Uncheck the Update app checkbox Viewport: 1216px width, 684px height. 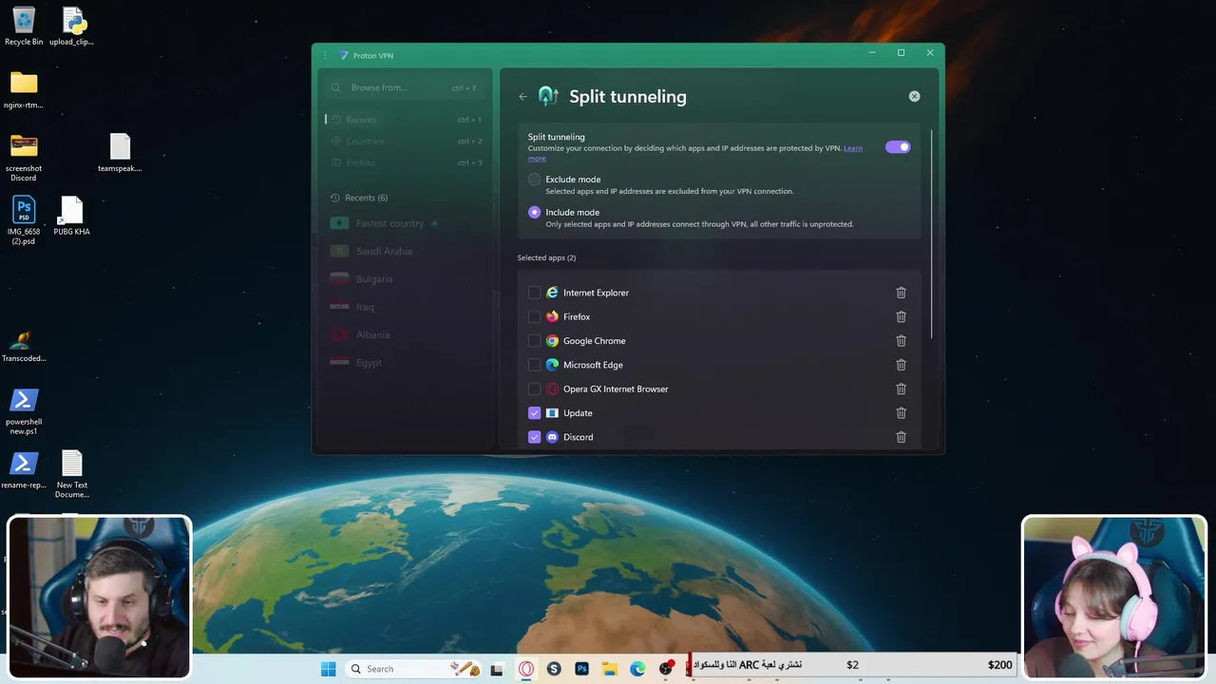pyautogui.click(x=534, y=413)
